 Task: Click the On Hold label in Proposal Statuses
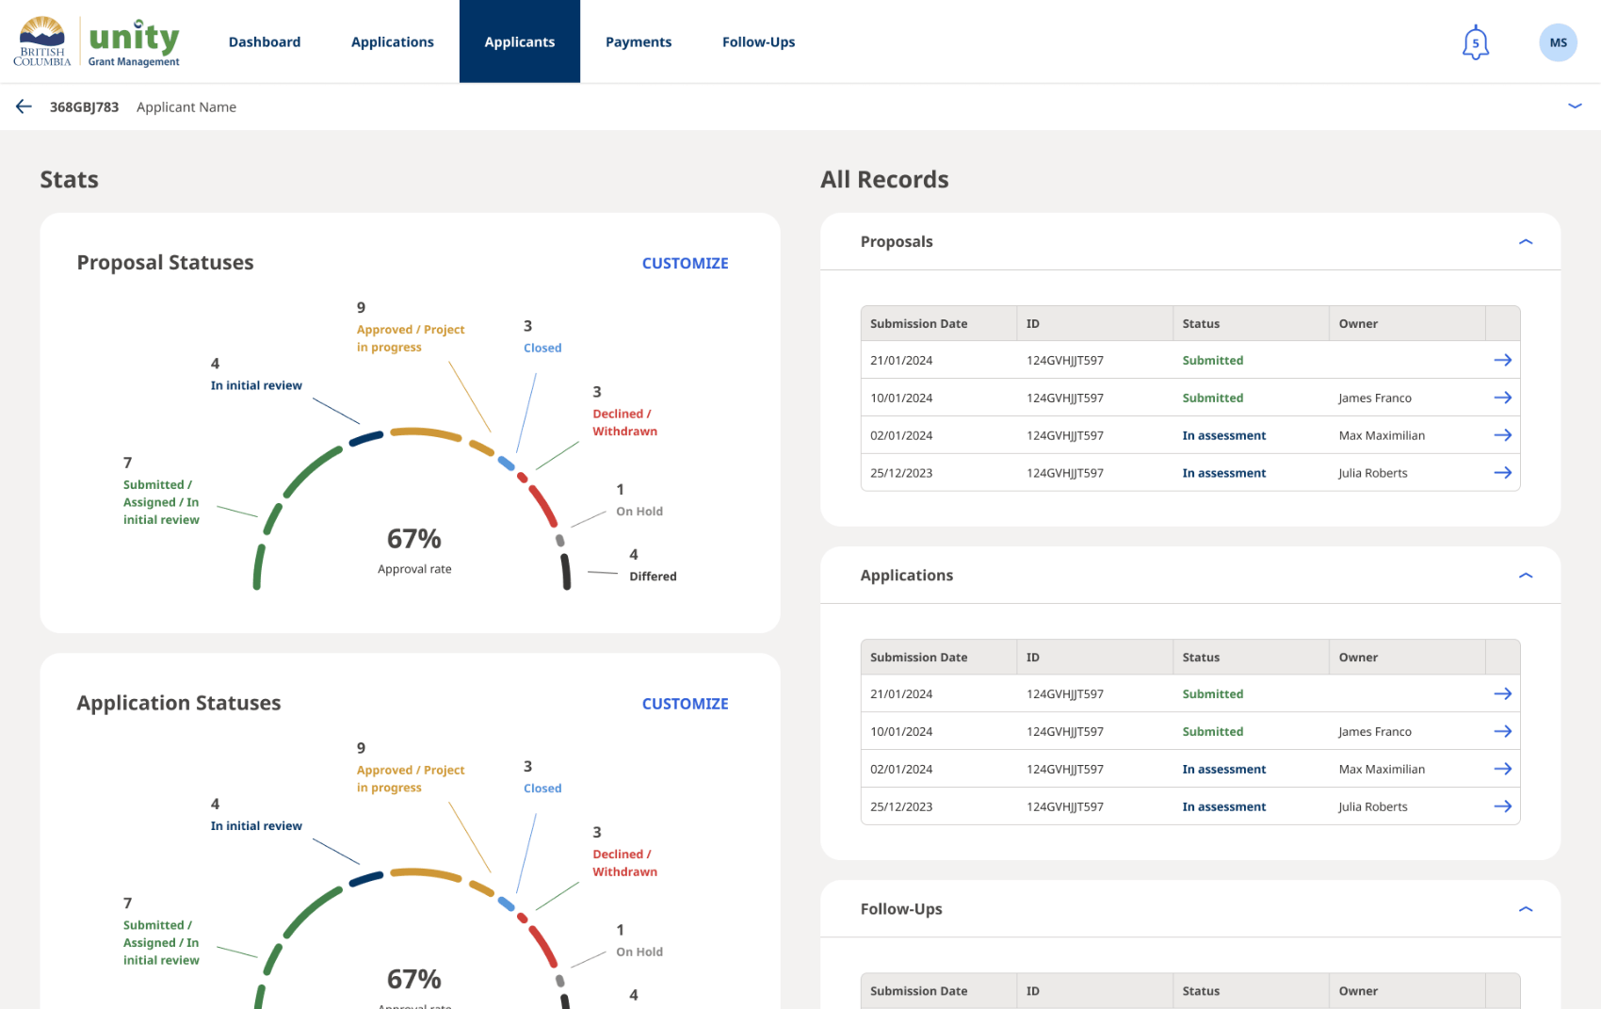pyautogui.click(x=639, y=511)
